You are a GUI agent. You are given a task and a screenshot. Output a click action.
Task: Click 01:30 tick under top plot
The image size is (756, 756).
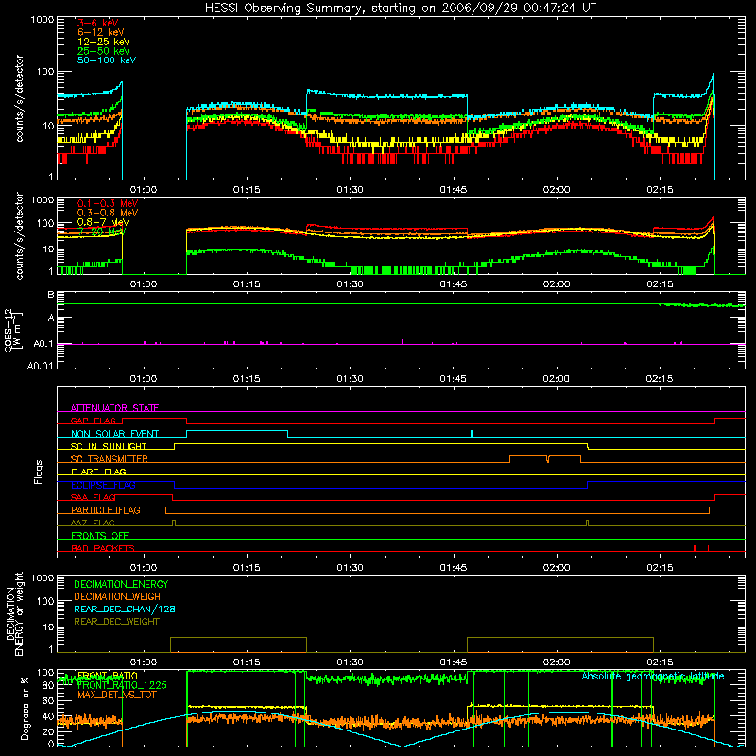tap(350, 190)
